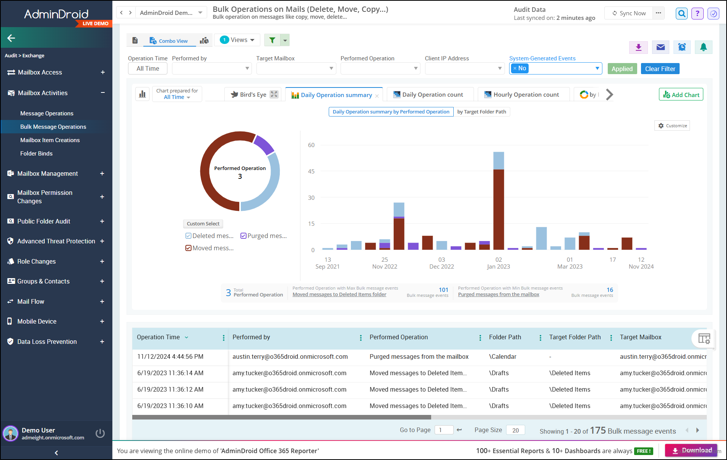Click the alert bell icon
Screen dimensions: 727x460
[x=703, y=47]
